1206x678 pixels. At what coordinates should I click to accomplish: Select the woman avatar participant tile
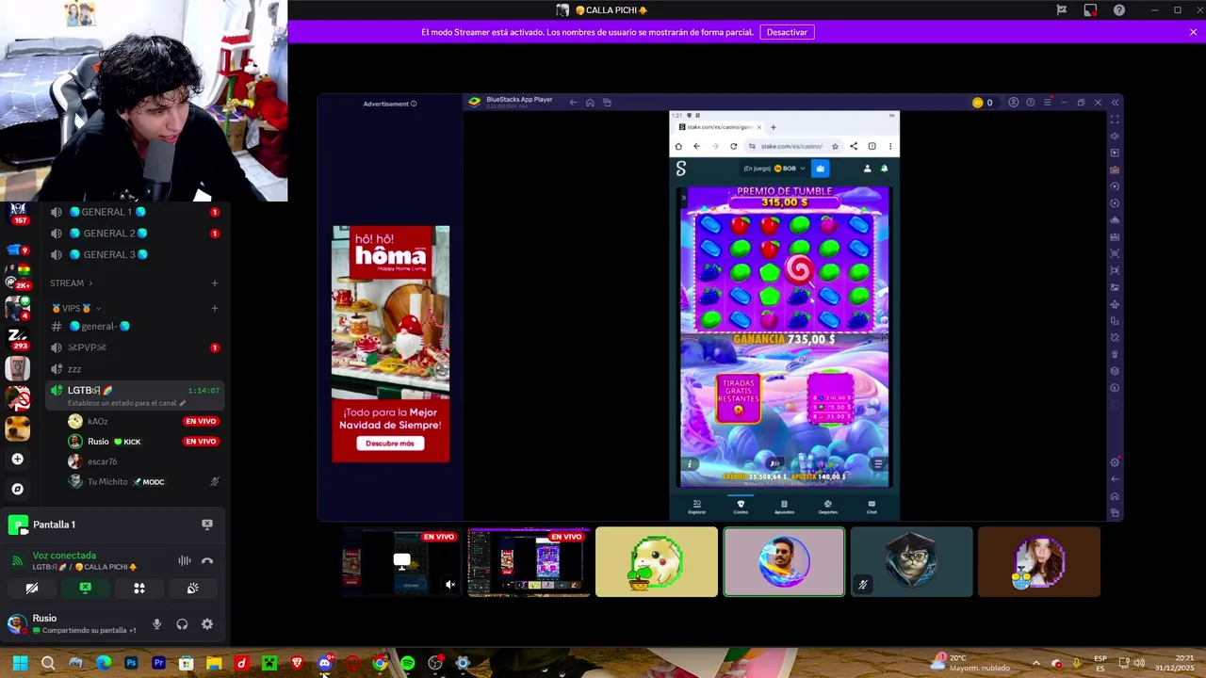point(1039,562)
